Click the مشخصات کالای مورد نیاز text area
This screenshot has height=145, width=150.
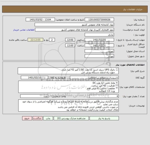(68, 87)
